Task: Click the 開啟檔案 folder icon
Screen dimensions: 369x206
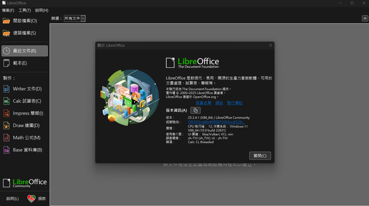Action: (7, 21)
